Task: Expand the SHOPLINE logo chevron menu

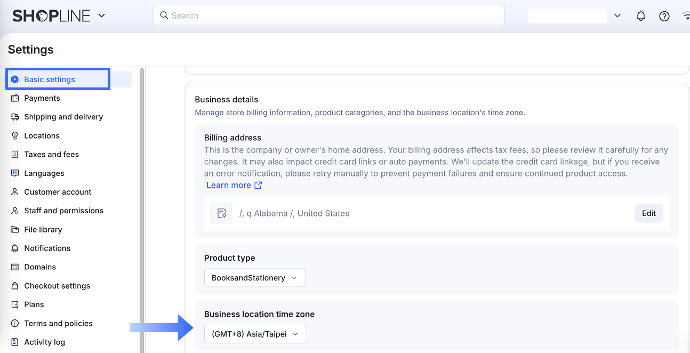Action: (102, 15)
